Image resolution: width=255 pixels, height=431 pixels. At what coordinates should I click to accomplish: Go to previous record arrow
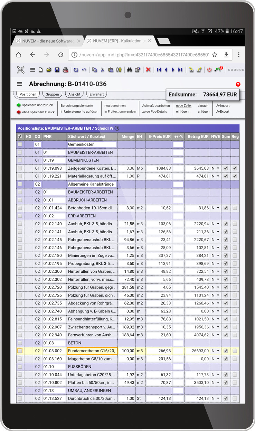point(166,70)
